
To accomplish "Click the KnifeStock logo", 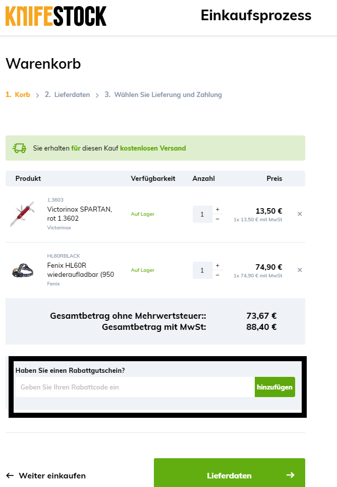I will pyautogui.click(x=56, y=16).
